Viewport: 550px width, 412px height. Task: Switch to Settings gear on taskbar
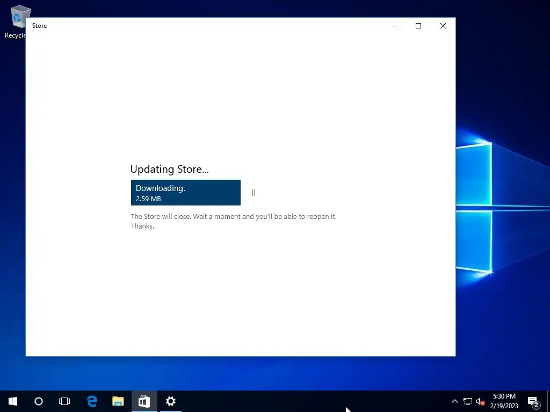click(170, 401)
